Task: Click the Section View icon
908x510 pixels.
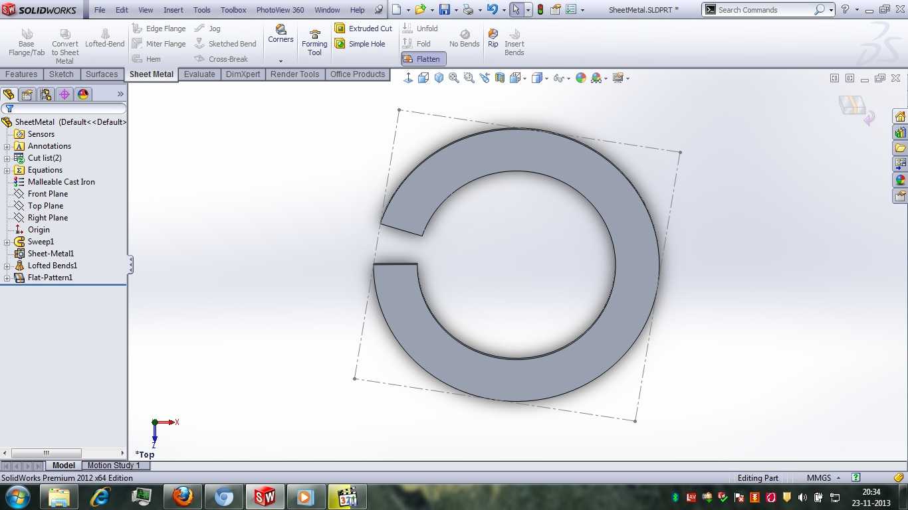Action: point(500,78)
